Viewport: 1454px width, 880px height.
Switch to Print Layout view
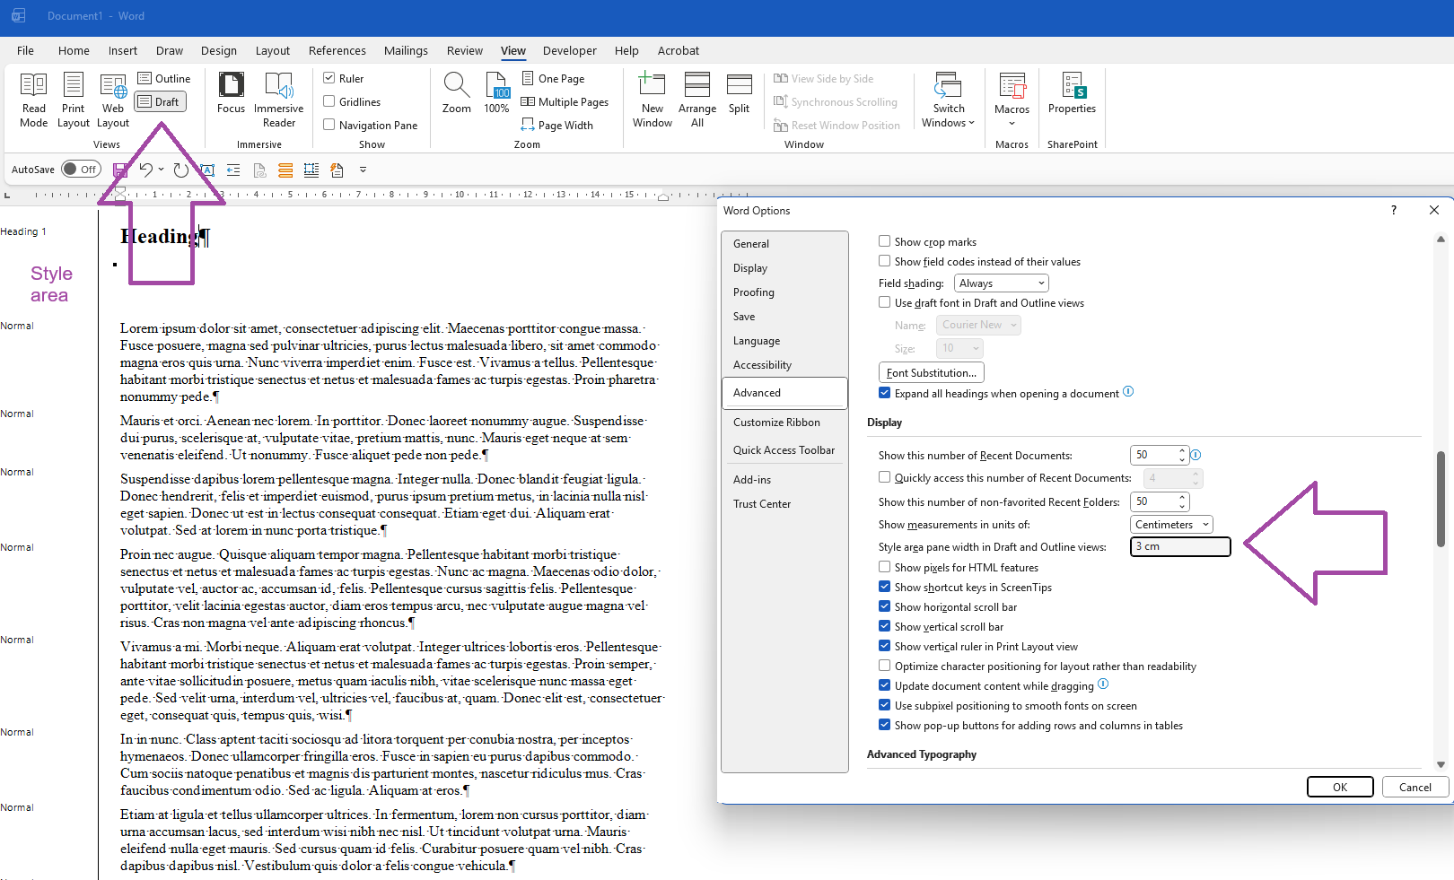click(x=74, y=100)
